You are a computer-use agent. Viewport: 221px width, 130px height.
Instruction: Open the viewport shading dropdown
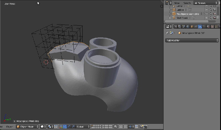click(x=43, y=127)
